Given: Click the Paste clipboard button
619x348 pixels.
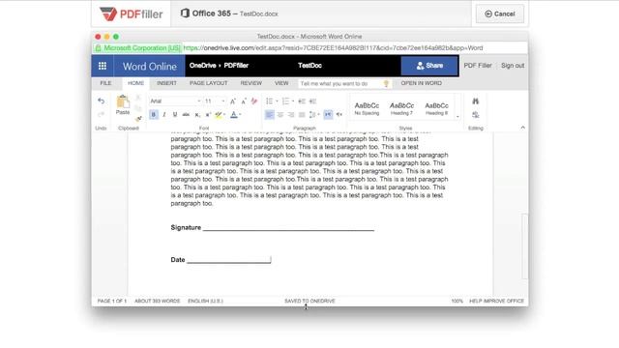Looking at the screenshot, I should [x=123, y=105].
